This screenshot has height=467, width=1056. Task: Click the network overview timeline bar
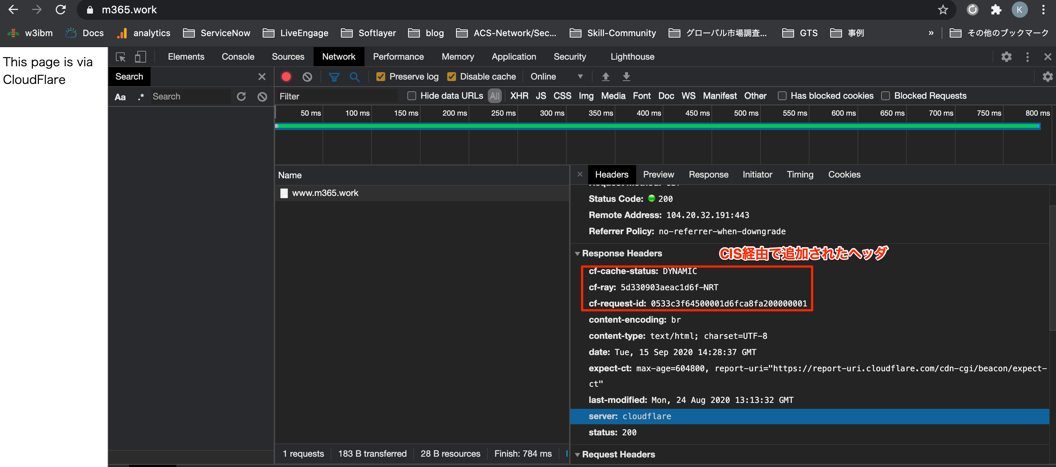[x=656, y=126]
